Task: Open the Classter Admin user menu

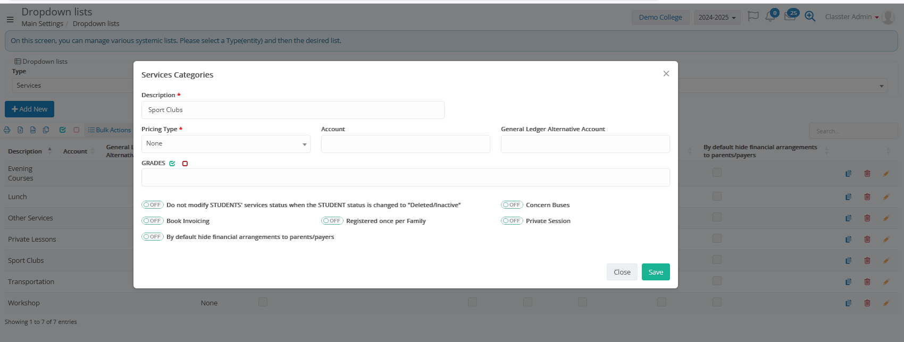Action: (851, 17)
